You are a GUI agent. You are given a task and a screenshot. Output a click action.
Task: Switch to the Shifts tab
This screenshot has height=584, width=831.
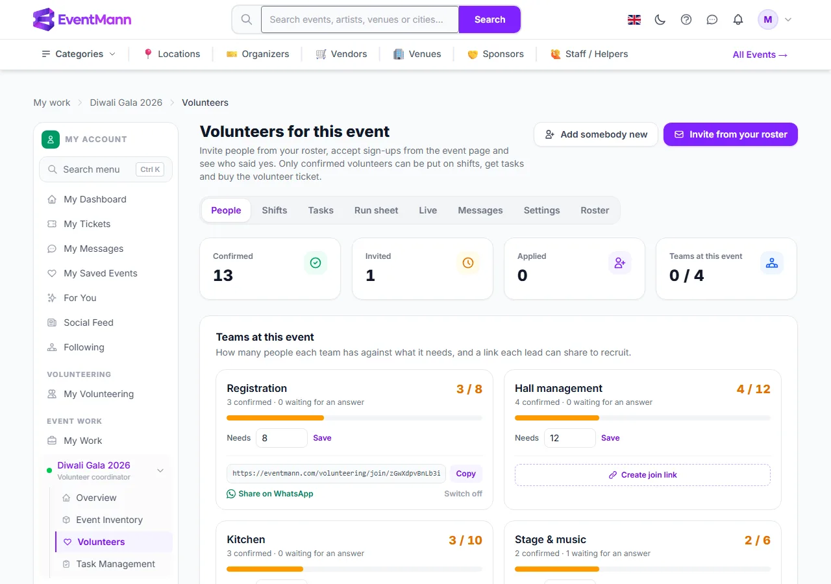[x=275, y=210]
